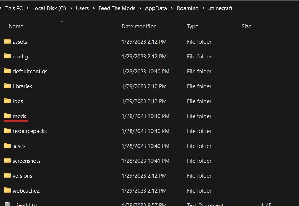Select the config folder icon
This screenshot has height=206, width=299.
click(x=7, y=56)
